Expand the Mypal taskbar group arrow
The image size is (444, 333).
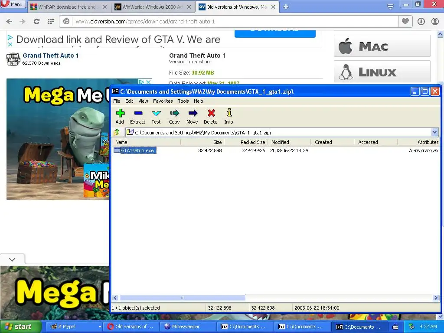point(100,327)
